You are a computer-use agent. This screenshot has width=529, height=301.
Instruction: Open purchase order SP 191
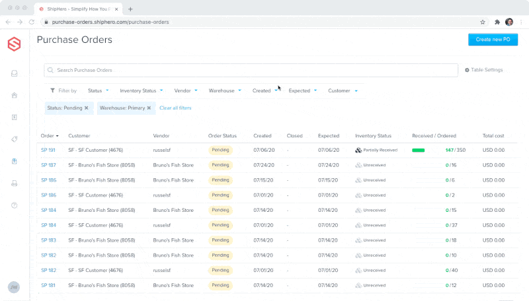point(48,150)
